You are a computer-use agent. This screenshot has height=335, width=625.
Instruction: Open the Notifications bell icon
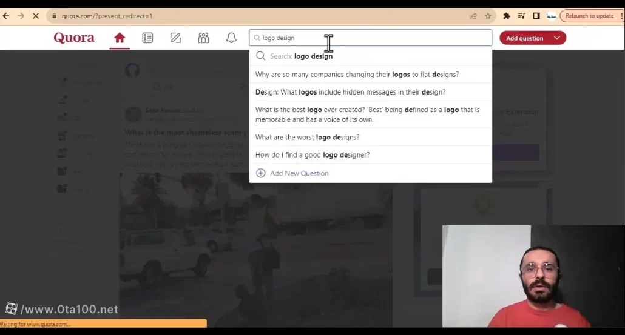click(x=231, y=38)
